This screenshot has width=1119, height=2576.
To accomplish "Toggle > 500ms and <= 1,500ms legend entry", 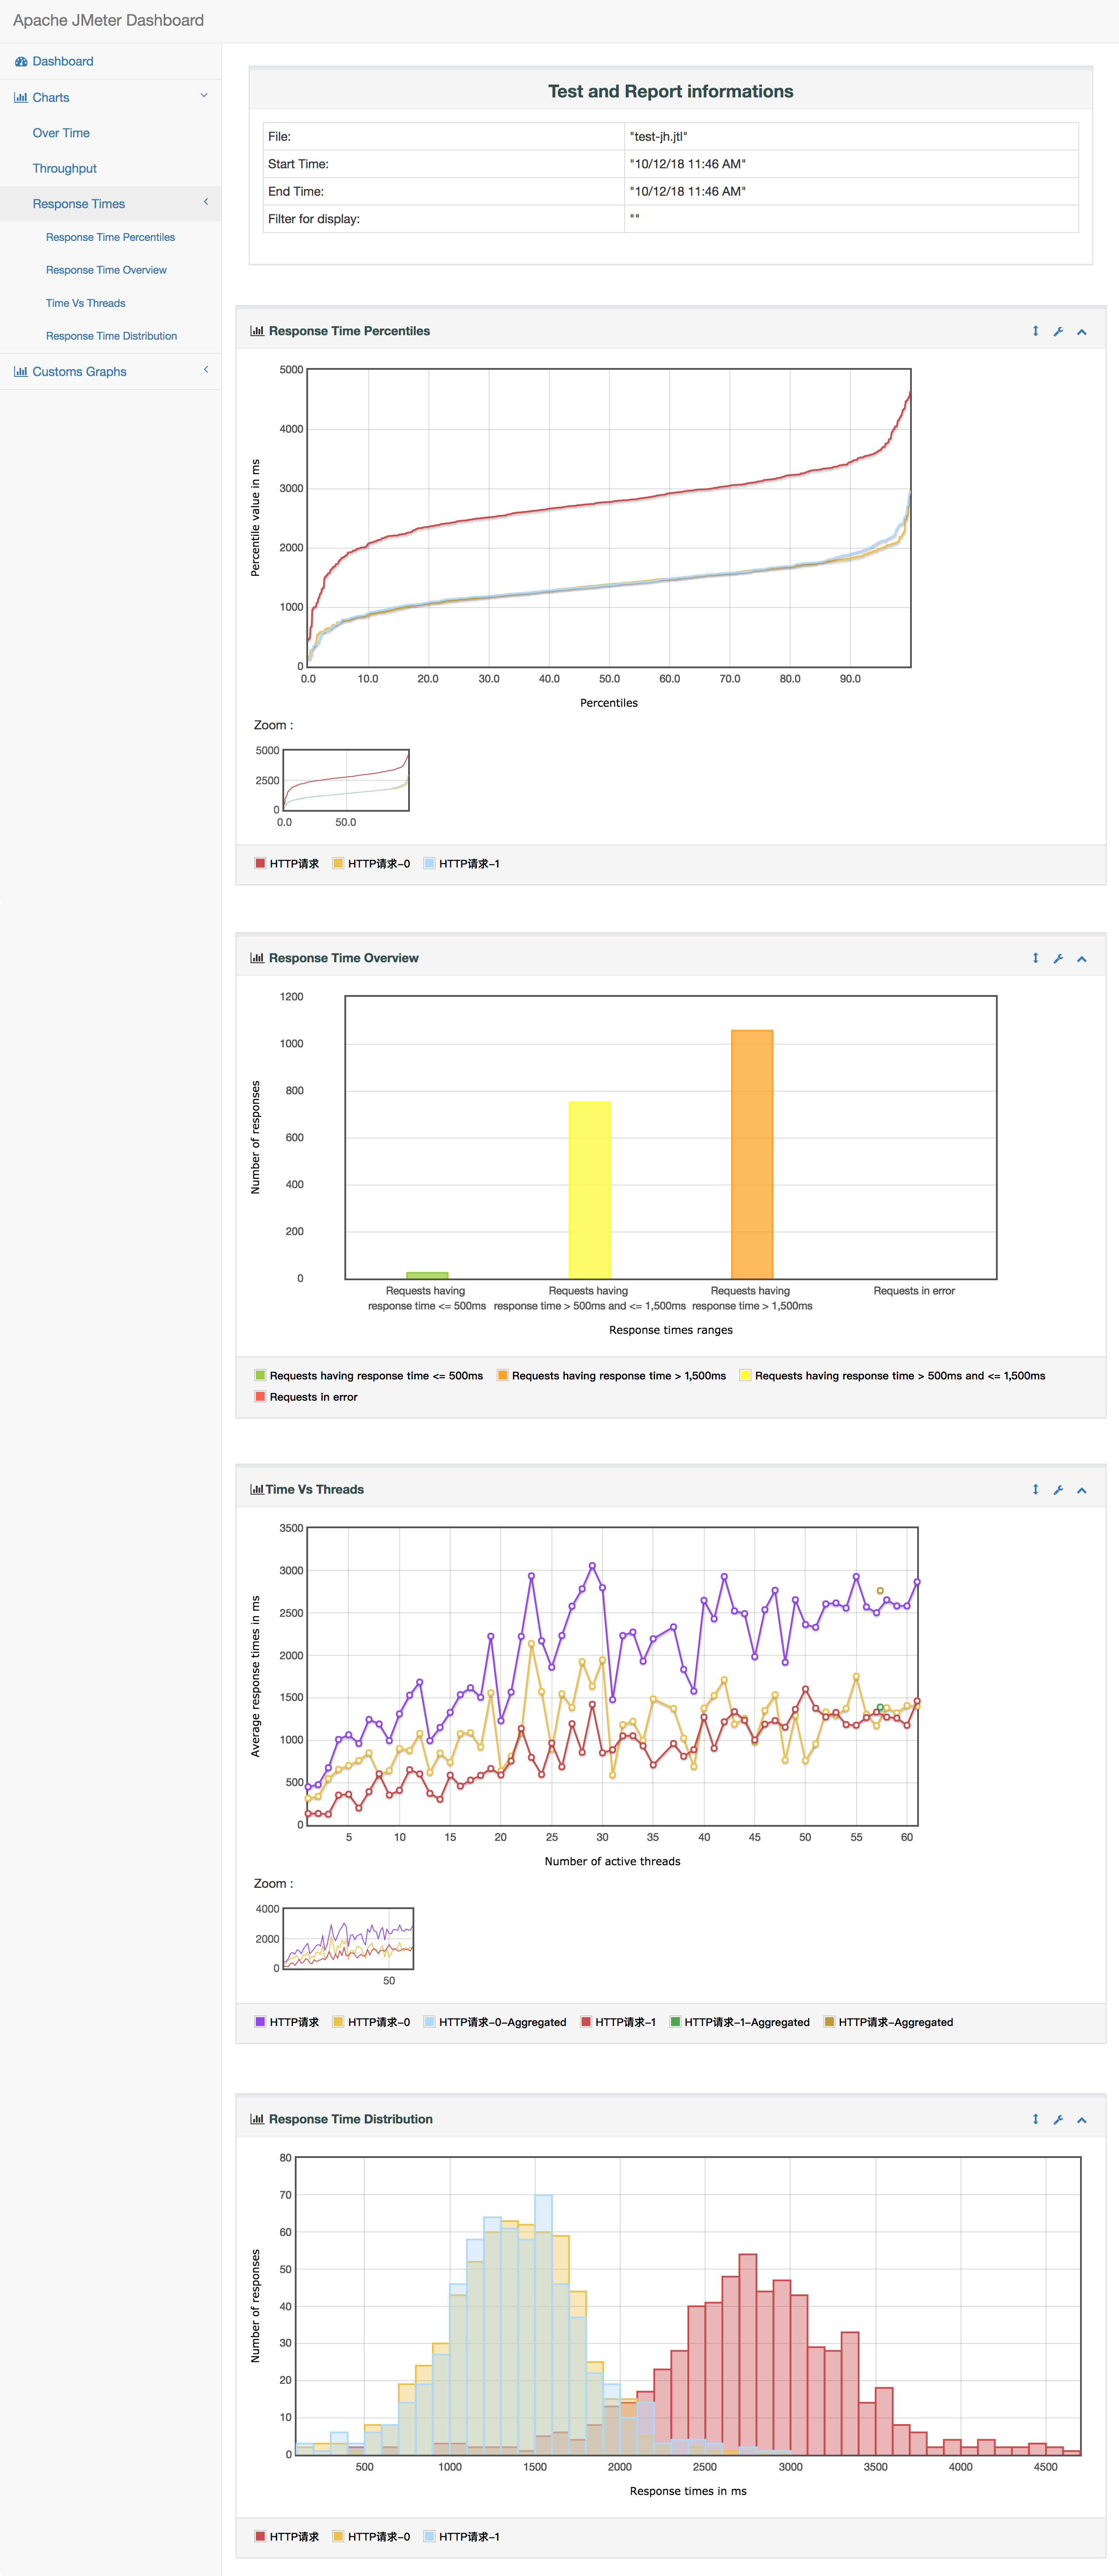I will [893, 1375].
